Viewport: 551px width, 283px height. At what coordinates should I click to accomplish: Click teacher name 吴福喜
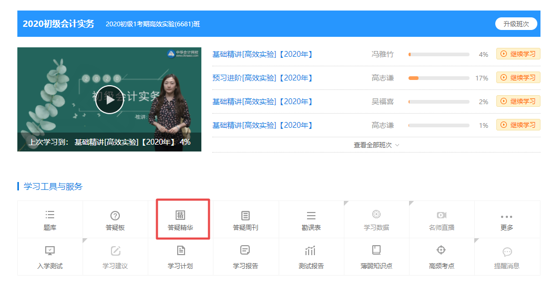(x=383, y=101)
